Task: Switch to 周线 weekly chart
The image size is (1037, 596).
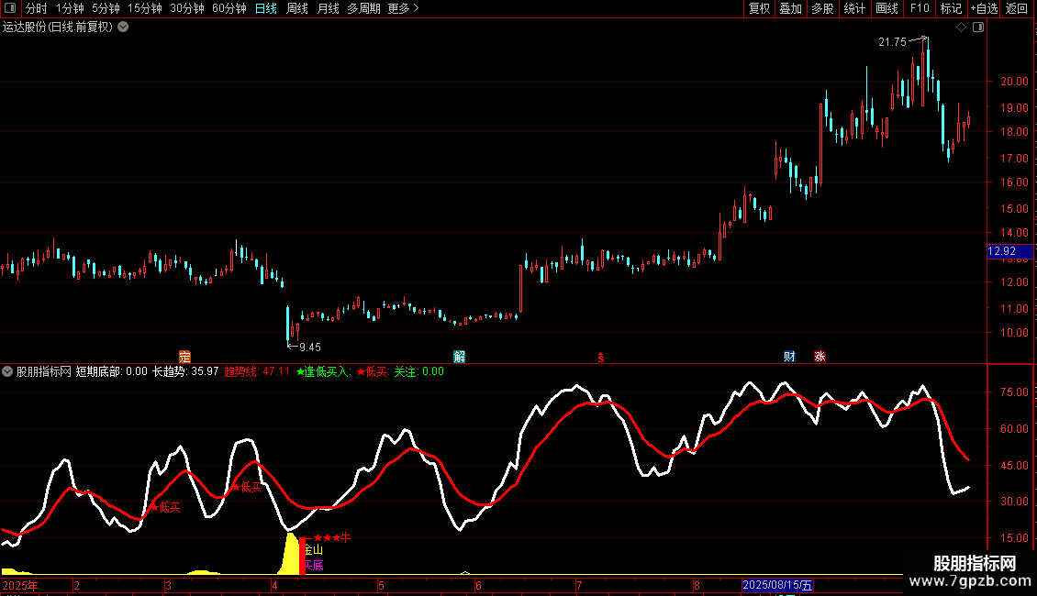Action: [x=297, y=8]
